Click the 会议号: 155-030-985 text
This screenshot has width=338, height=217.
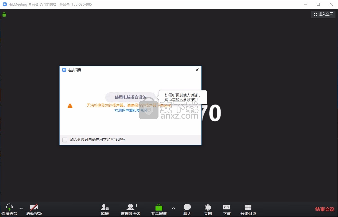tap(76, 4)
